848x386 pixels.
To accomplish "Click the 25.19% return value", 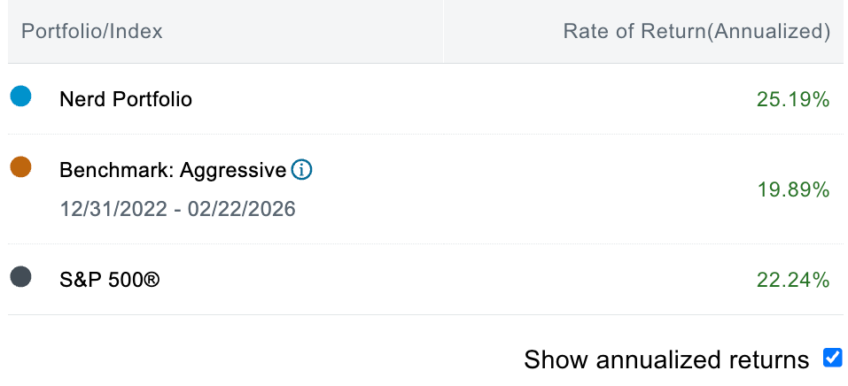I will [x=793, y=99].
